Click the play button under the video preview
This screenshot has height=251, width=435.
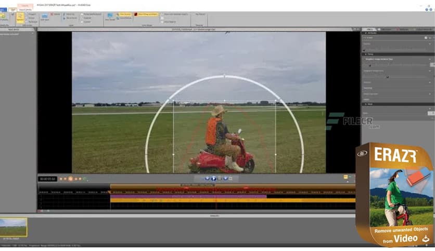[x=213, y=178]
